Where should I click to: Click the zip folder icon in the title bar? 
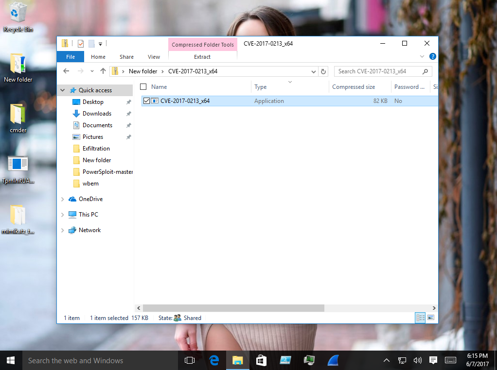point(65,43)
